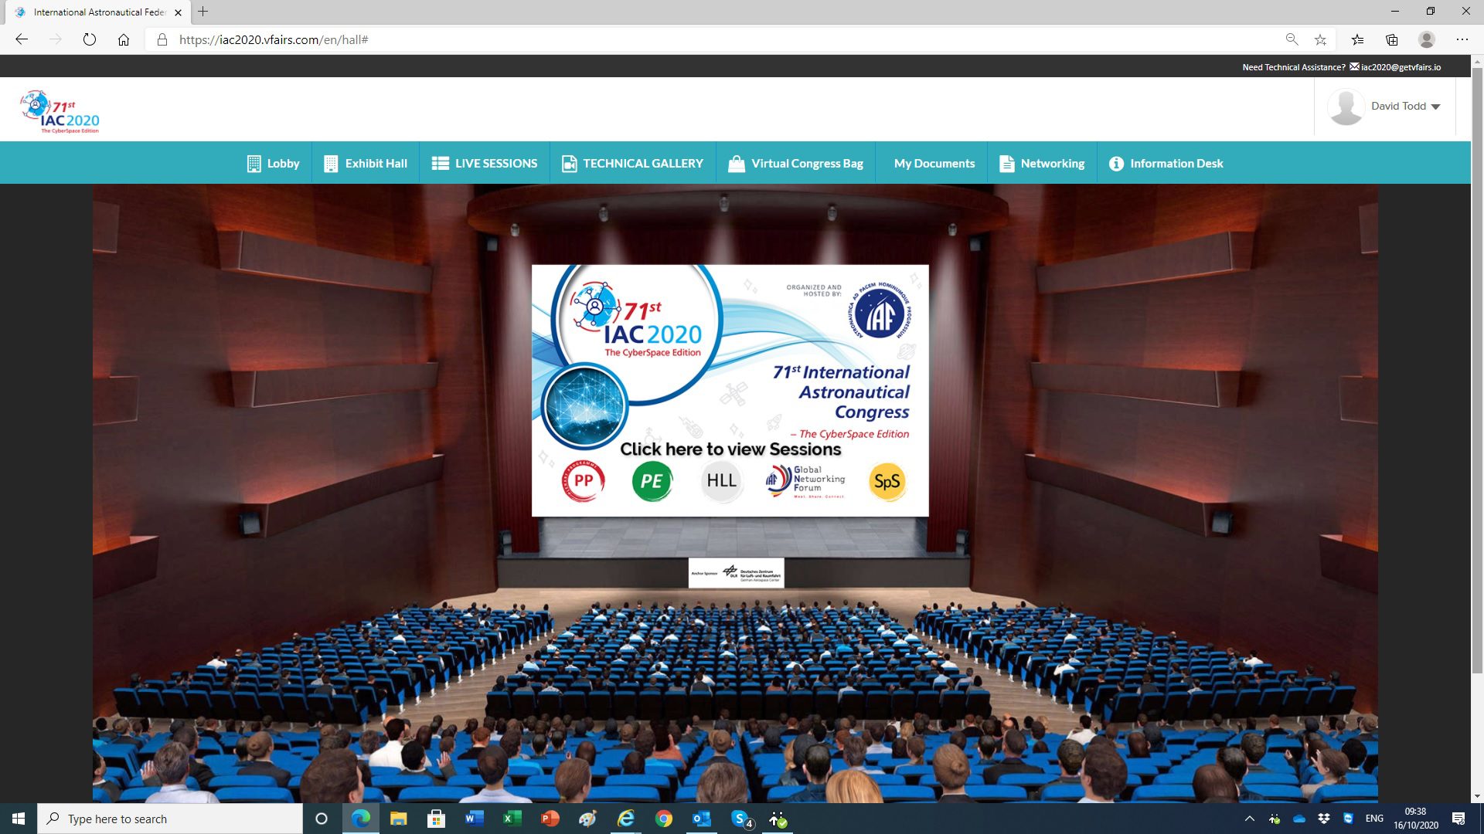This screenshot has height=834, width=1484.
Task: Open the Exhibit Hall menu item
Action: tap(366, 163)
